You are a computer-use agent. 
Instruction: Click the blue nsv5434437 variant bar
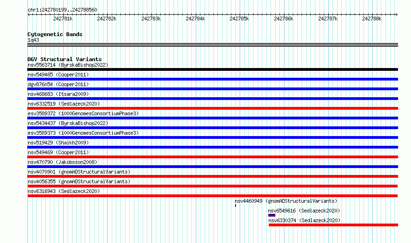(x=212, y=128)
